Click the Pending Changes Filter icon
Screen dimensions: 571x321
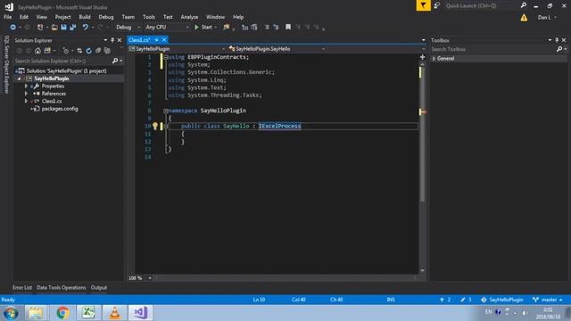(65, 51)
